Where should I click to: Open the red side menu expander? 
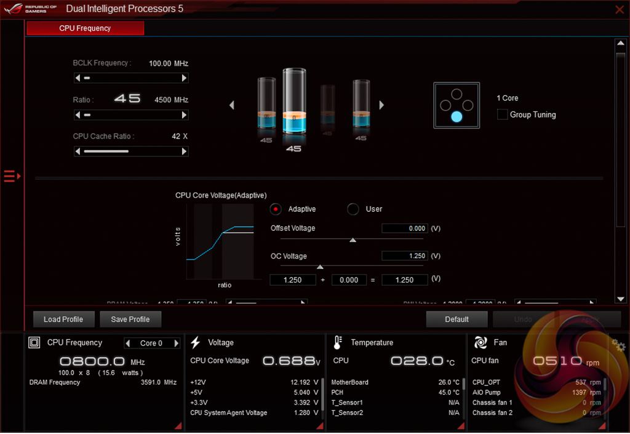pos(12,176)
